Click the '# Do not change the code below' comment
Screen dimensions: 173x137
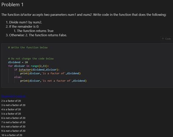pyautogui.click(x=31, y=59)
